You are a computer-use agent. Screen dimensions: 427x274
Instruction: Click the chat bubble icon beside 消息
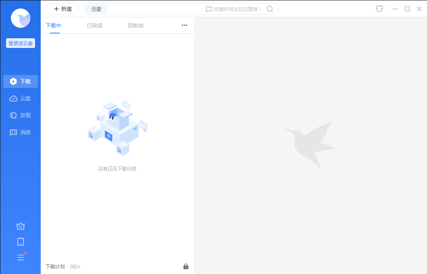coord(13,133)
